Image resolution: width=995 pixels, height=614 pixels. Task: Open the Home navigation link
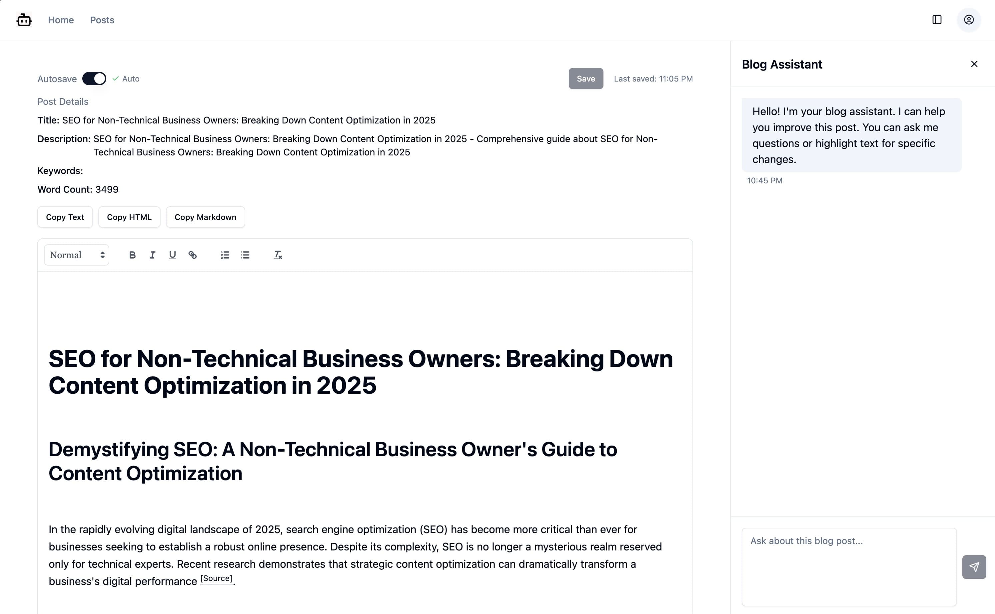click(61, 20)
